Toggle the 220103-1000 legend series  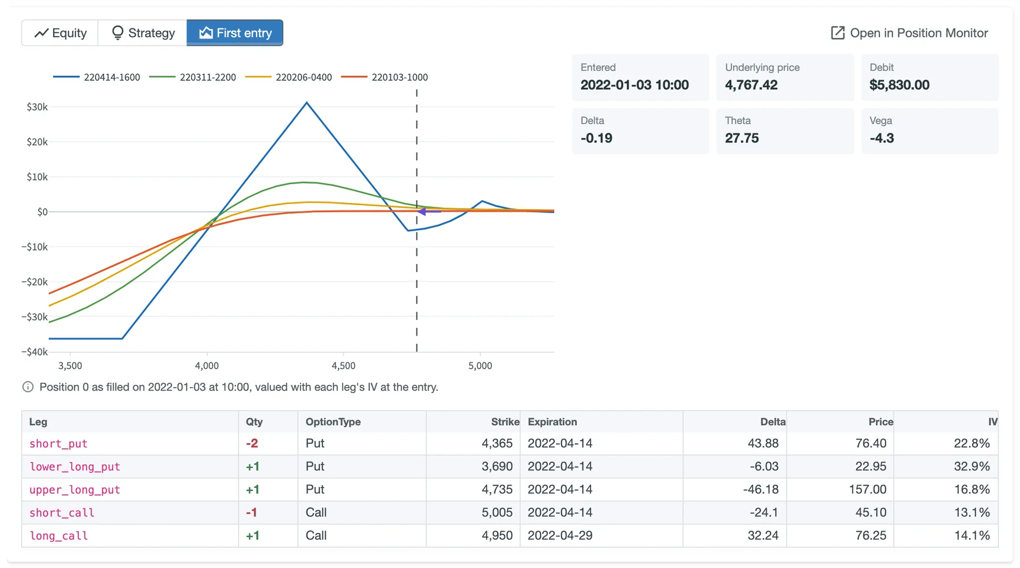click(x=384, y=77)
